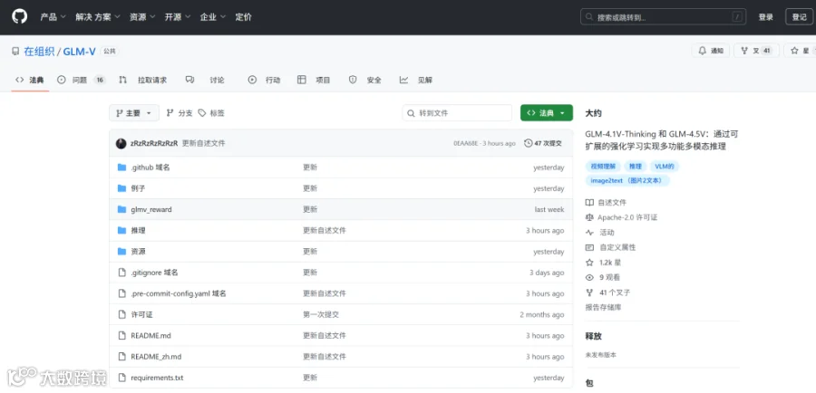
Task: Open the 许可证 file
Action: (x=141, y=314)
